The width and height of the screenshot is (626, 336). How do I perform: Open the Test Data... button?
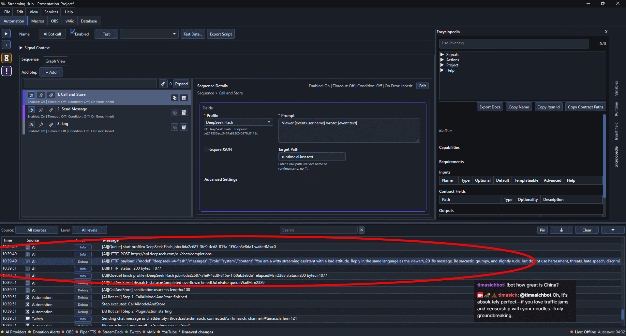pos(193,34)
